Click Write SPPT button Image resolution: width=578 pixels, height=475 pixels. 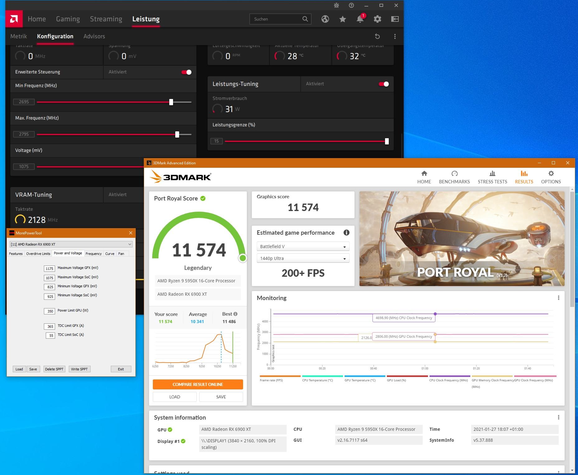(x=79, y=369)
